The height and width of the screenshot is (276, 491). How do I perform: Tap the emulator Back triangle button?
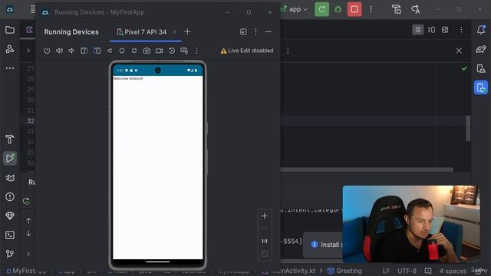pyautogui.click(x=109, y=51)
